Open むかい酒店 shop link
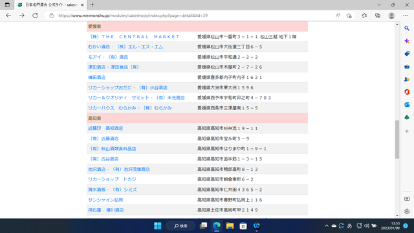This screenshot has width=414, height=233. 125,47
